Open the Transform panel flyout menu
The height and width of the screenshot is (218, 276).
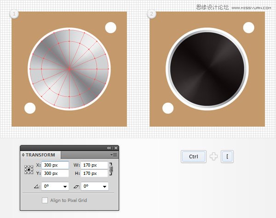tap(114, 155)
